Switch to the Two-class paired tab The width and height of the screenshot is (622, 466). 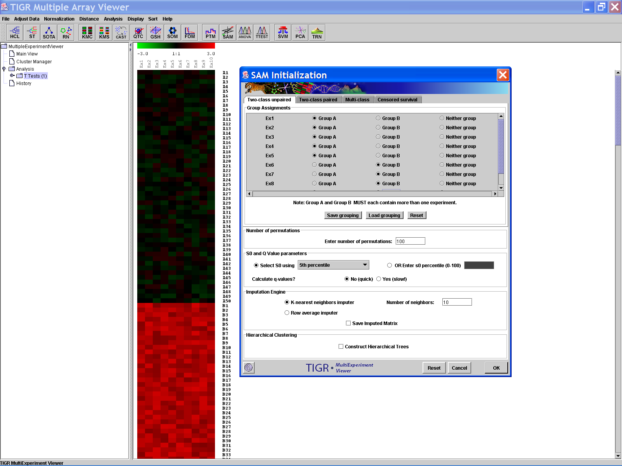(318, 100)
